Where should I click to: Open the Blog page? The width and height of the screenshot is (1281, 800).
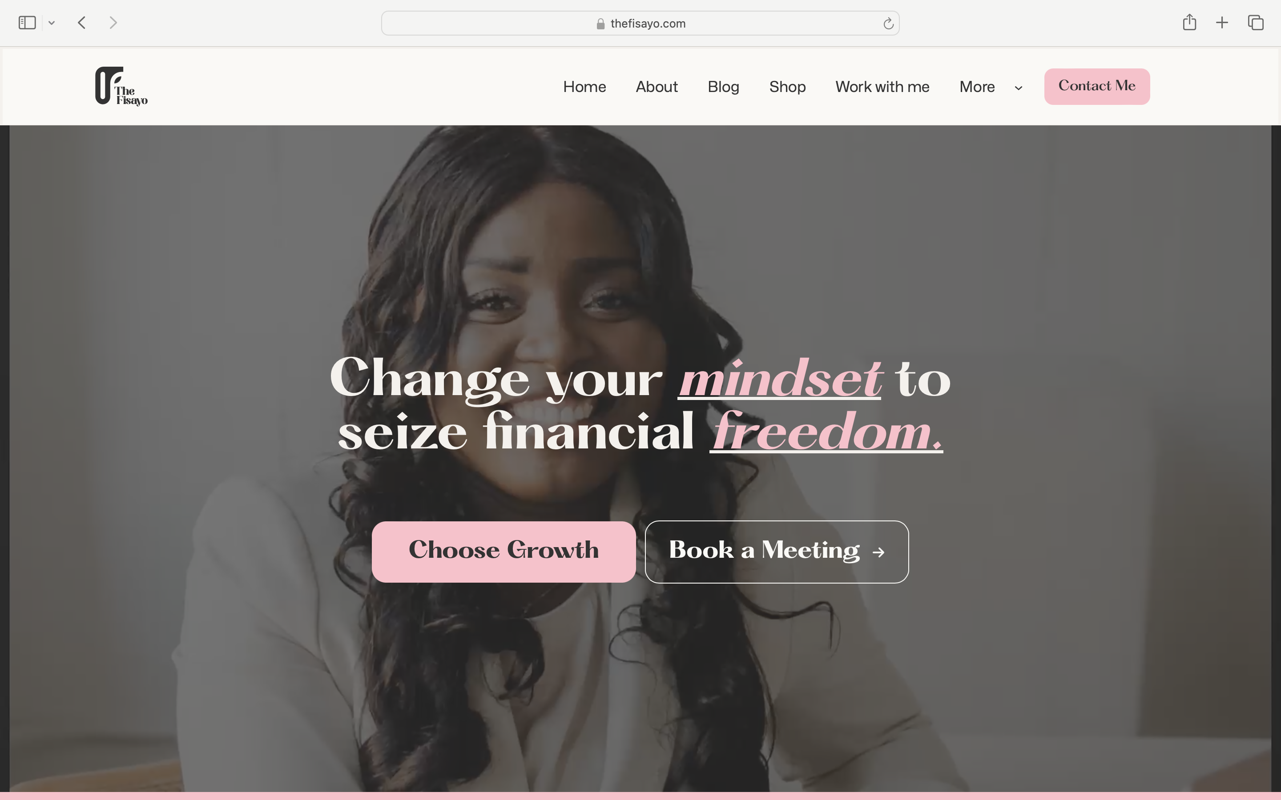click(x=723, y=87)
